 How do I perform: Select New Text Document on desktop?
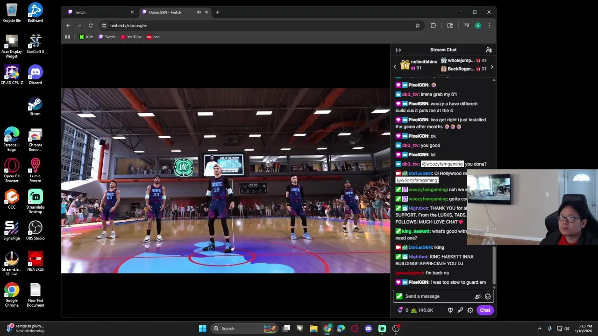pyautogui.click(x=35, y=295)
